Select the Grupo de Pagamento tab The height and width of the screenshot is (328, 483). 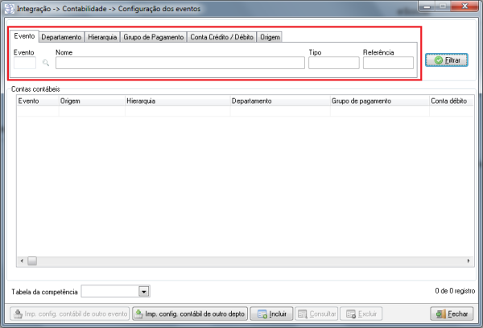[x=153, y=37]
